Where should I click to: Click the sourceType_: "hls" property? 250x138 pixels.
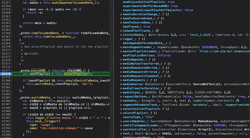pos(138,117)
